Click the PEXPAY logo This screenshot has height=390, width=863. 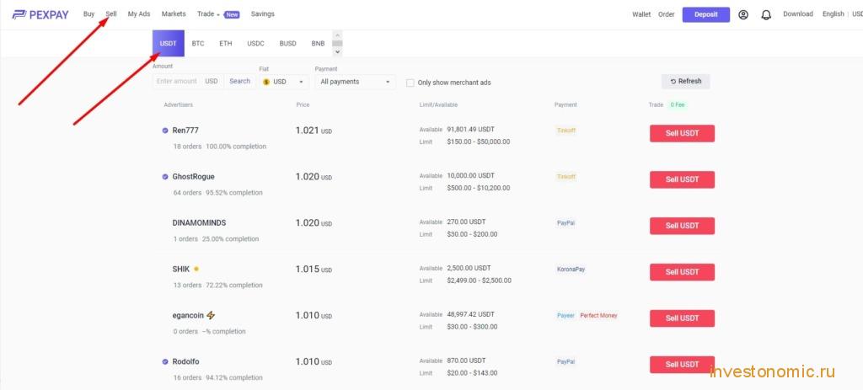click(x=40, y=15)
